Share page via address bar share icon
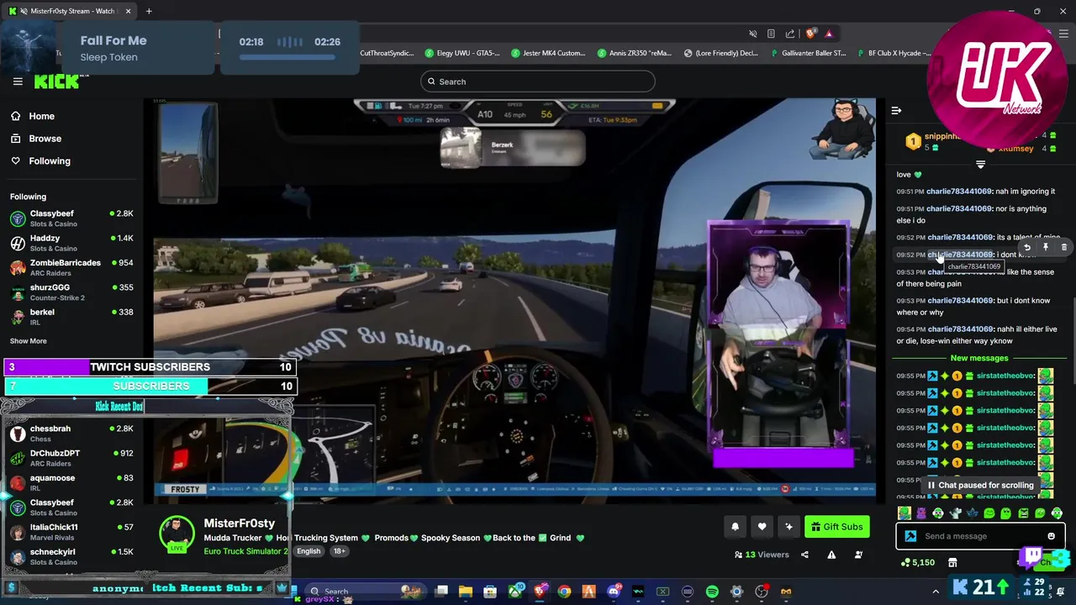 tap(790, 34)
